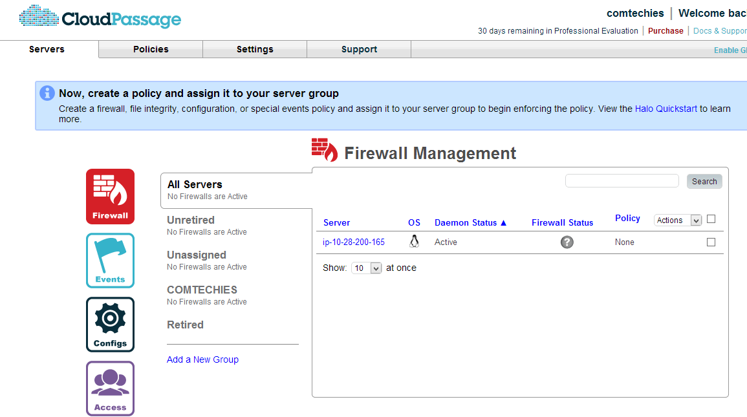Viewport: 747px width, 417px height.
Task: Open the Halo Quickstart link
Action: pos(666,109)
